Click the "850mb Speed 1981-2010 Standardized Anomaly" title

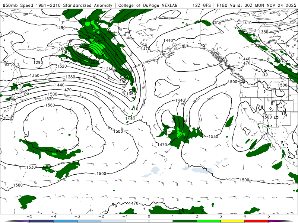57,5
